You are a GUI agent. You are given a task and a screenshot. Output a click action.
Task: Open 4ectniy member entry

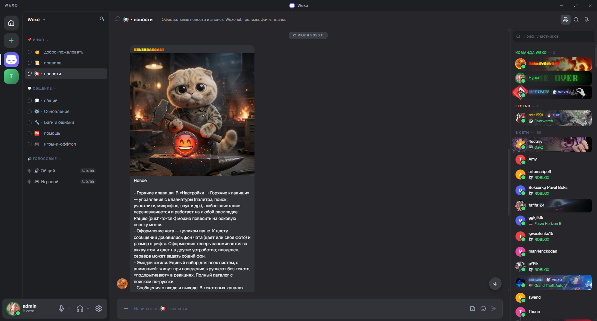(553, 145)
